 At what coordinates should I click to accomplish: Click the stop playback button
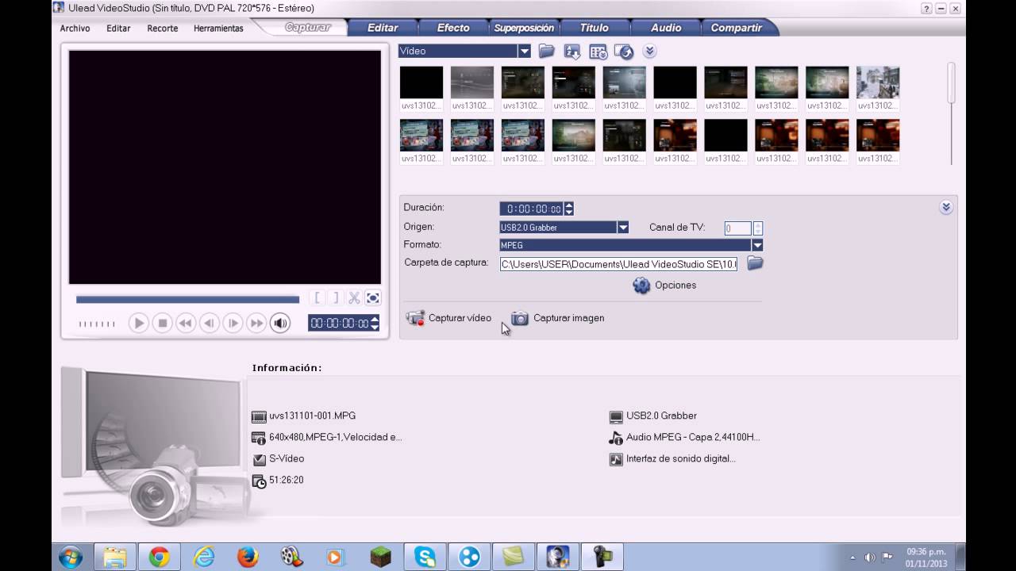click(x=163, y=323)
